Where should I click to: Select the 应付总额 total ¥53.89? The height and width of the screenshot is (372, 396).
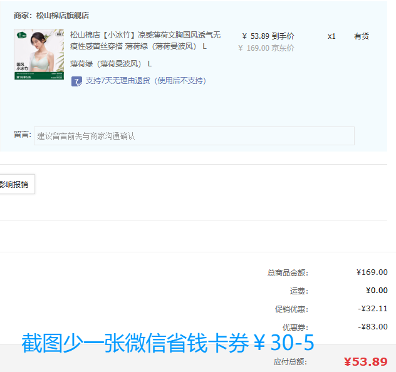tap(365, 362)
